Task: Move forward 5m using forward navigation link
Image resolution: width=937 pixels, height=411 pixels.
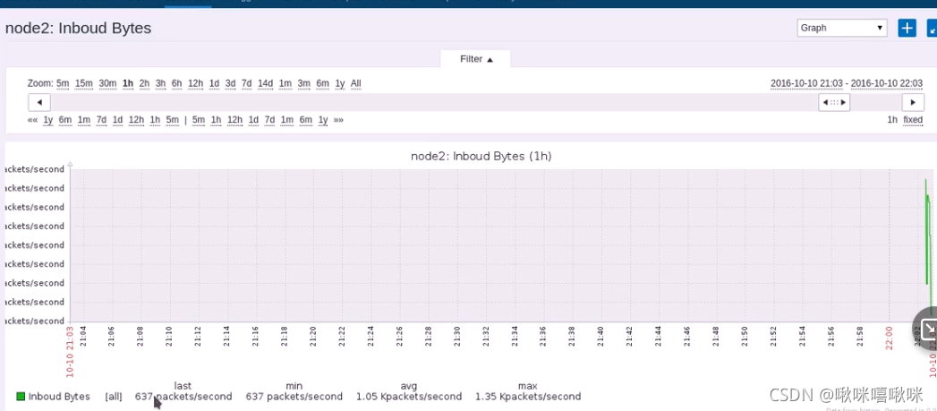Action: 199,120
